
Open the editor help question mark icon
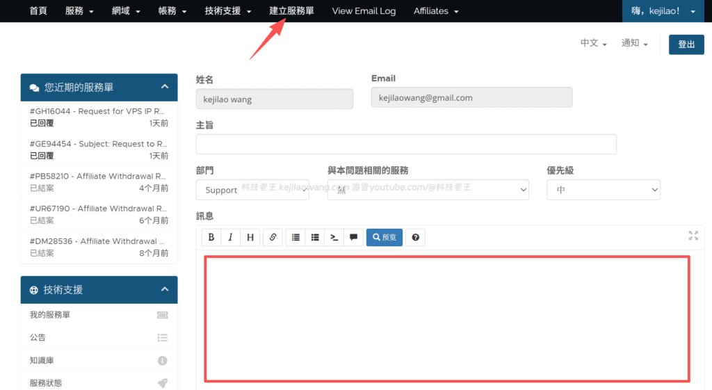pos(415,237)
